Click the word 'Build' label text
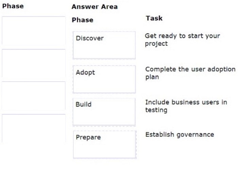The image size is (238, 169). pyautogui.click(x=84, y=104)
